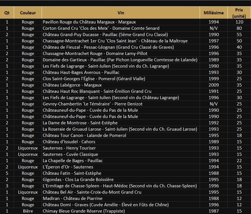
Task: Select La Dame de Montrose cell
Action: pyautogui.click(x=121, y=123)
